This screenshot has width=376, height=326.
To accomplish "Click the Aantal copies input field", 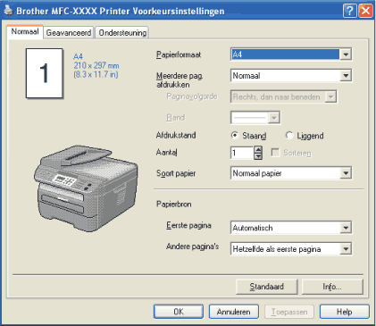I will [x=242, y=153].
